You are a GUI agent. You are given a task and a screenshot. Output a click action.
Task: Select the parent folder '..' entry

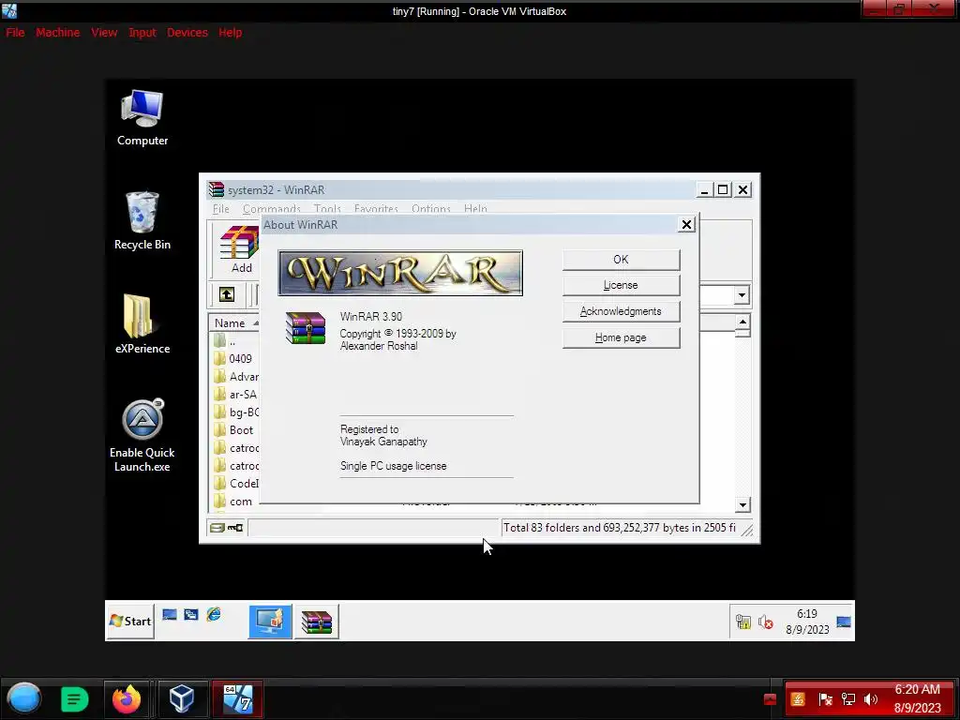[x=232, y=341]
